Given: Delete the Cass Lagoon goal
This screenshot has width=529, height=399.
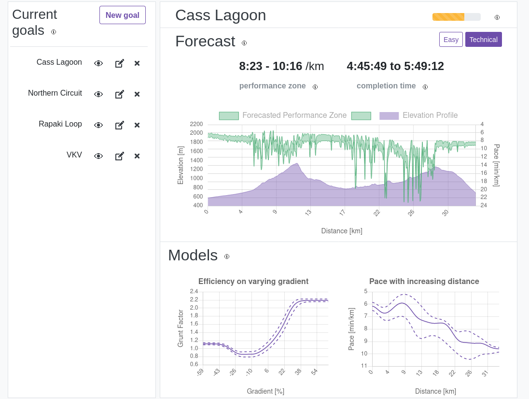Looking at the screenshot, I should coord(137,63).
